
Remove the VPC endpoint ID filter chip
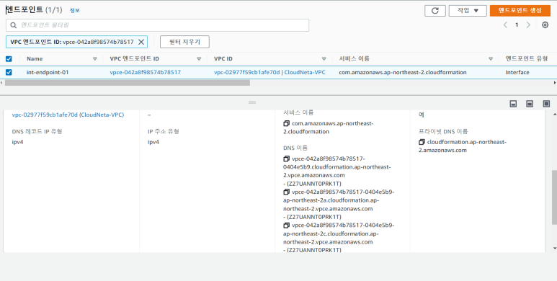pyautogui.click(x=141, y=42)
